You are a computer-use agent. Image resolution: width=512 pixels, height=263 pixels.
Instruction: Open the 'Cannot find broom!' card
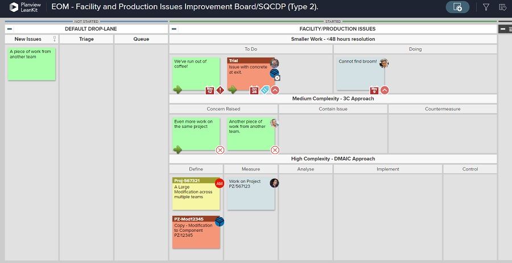(360, 74)
